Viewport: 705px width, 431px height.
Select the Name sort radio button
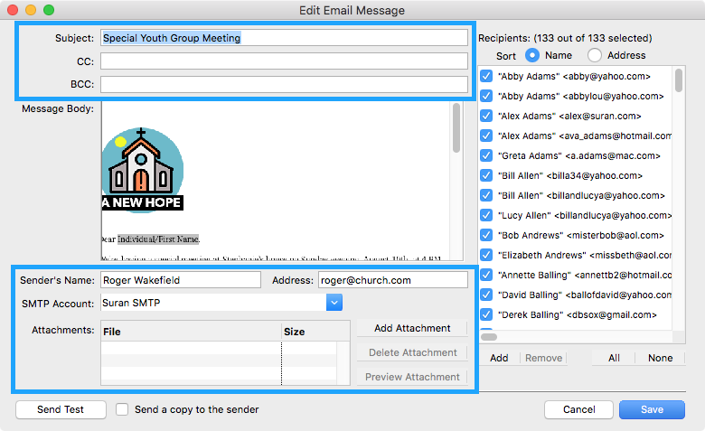532,55
